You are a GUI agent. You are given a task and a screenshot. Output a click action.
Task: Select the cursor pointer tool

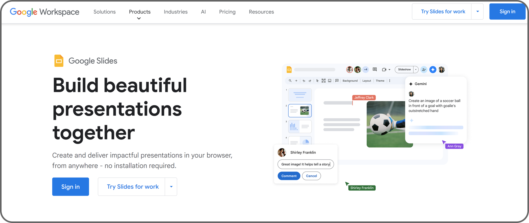[317, 81]
